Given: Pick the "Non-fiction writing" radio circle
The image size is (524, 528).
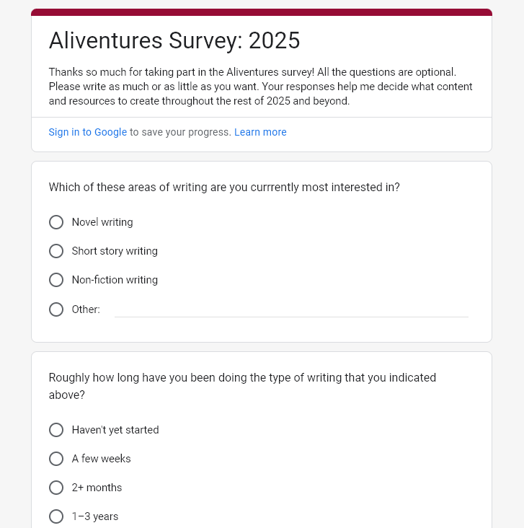Looking at the screenshot, I should coord(56,280).
